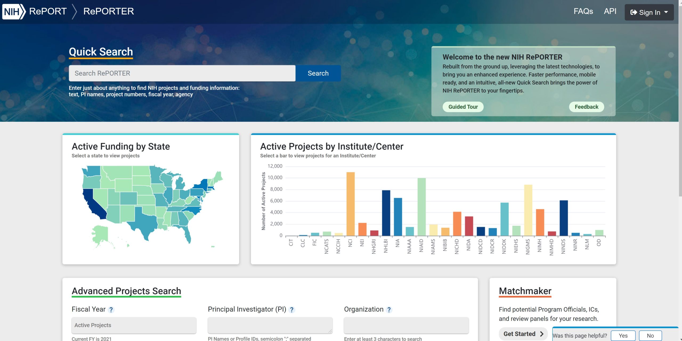
Task: Select the NINDS bar in the chart
Action: (x=563, y=218)
